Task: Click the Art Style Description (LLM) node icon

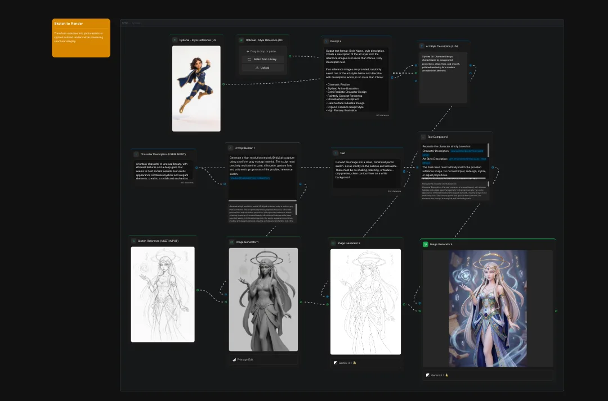Action: coord(422,46)
